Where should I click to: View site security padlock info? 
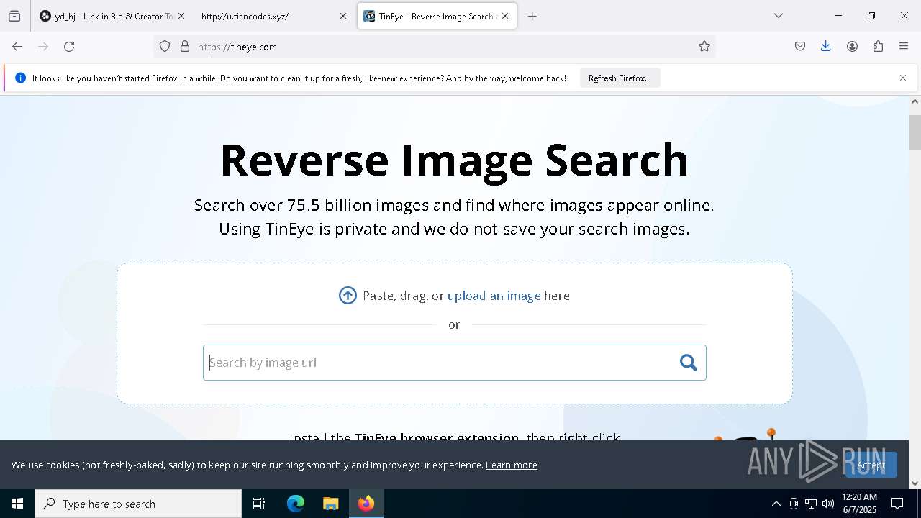point(185,47)
